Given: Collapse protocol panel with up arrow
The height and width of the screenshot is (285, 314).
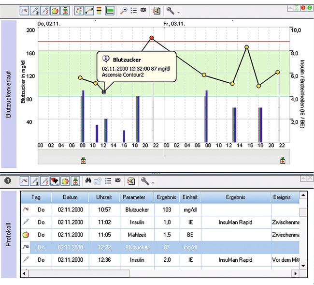Looking at the screenshot, I should click(x=303, y=178).
